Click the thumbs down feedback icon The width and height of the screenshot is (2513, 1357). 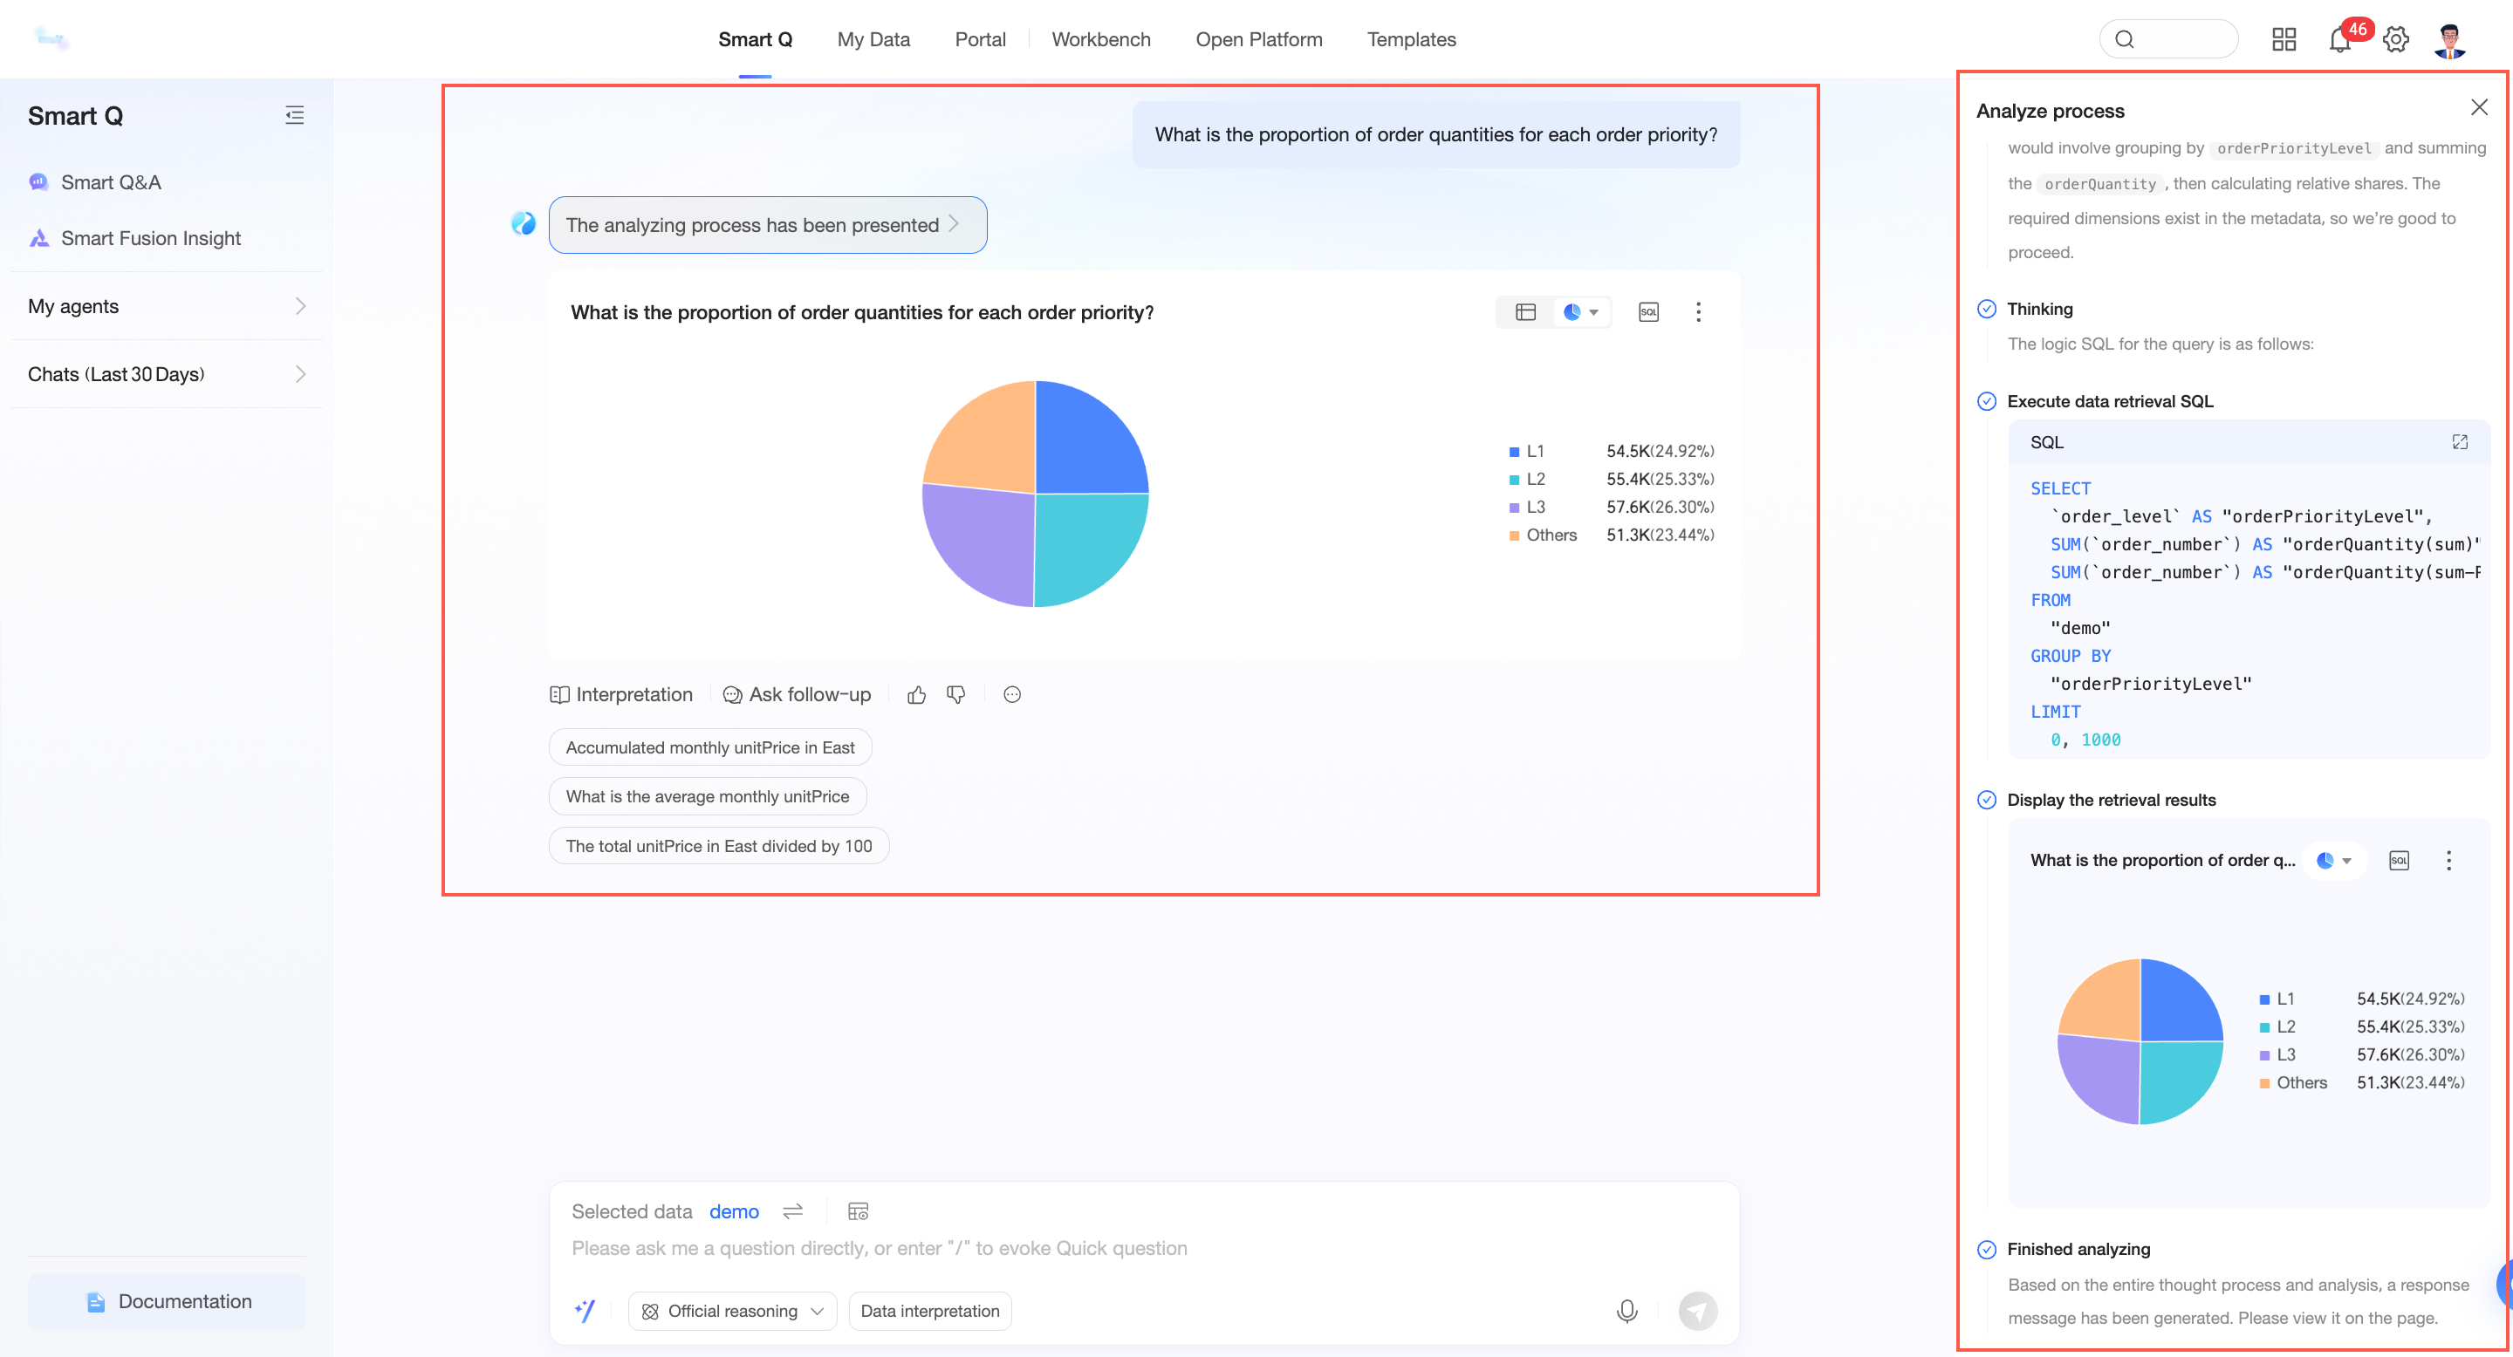pos(956,695)
